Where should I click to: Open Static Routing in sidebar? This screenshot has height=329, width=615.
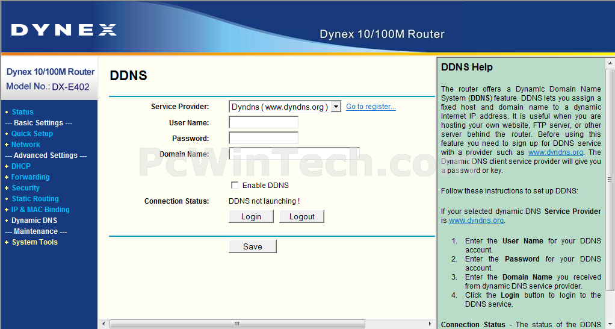click(x=35, y=199)
